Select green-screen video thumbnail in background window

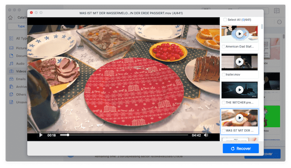tap(272, 116)
